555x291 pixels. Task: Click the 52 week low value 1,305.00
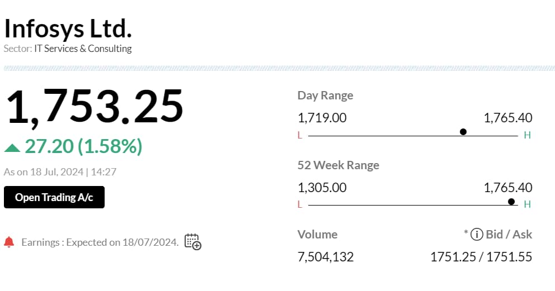click(322, 188)
